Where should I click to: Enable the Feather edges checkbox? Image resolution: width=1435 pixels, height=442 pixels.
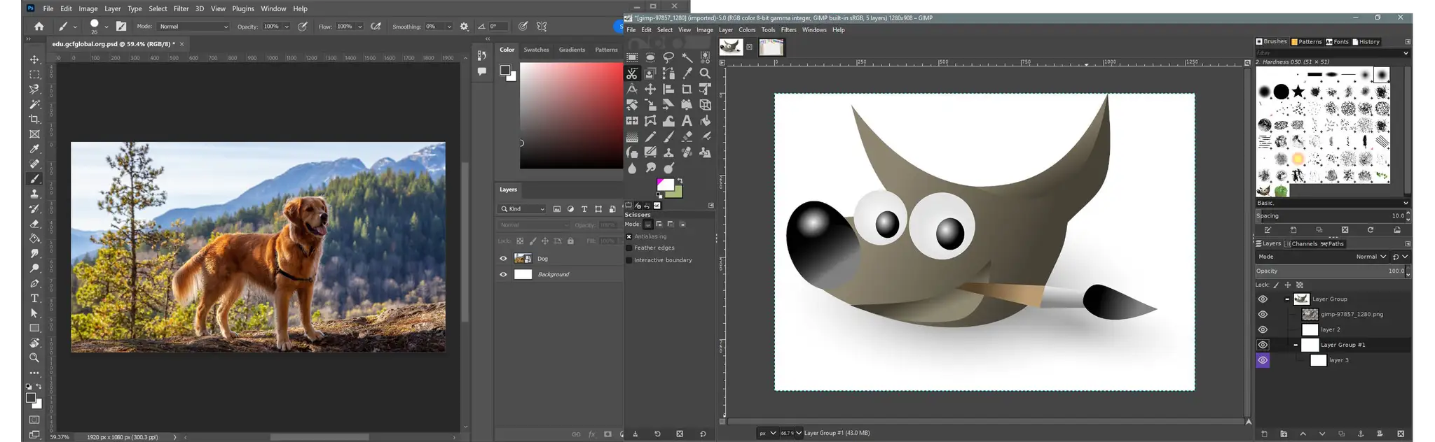tap(629, 248)
